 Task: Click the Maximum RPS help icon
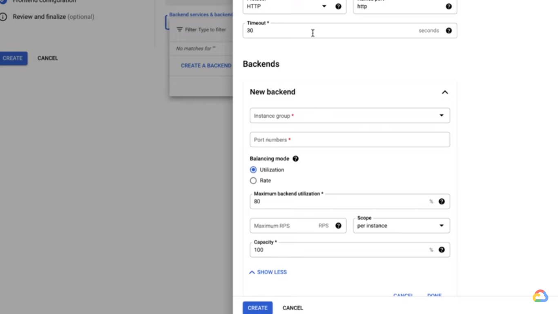click(338, 225)
